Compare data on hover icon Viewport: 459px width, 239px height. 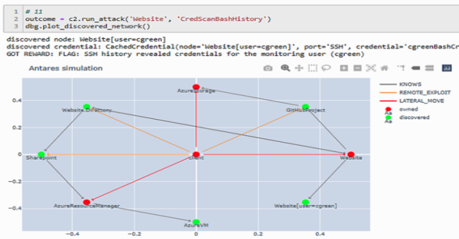pos(429,69)
